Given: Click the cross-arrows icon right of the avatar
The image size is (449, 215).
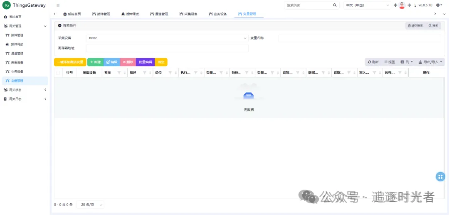Looking at the screenshot, I should [x=409, y=5].
